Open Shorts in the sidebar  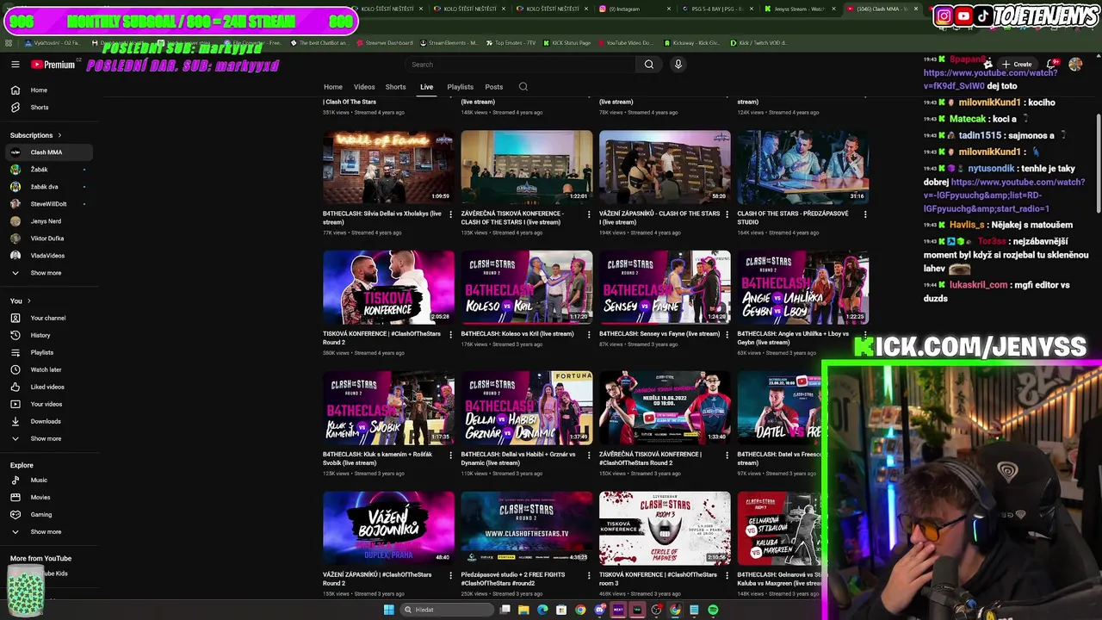[x=48, y=108]
